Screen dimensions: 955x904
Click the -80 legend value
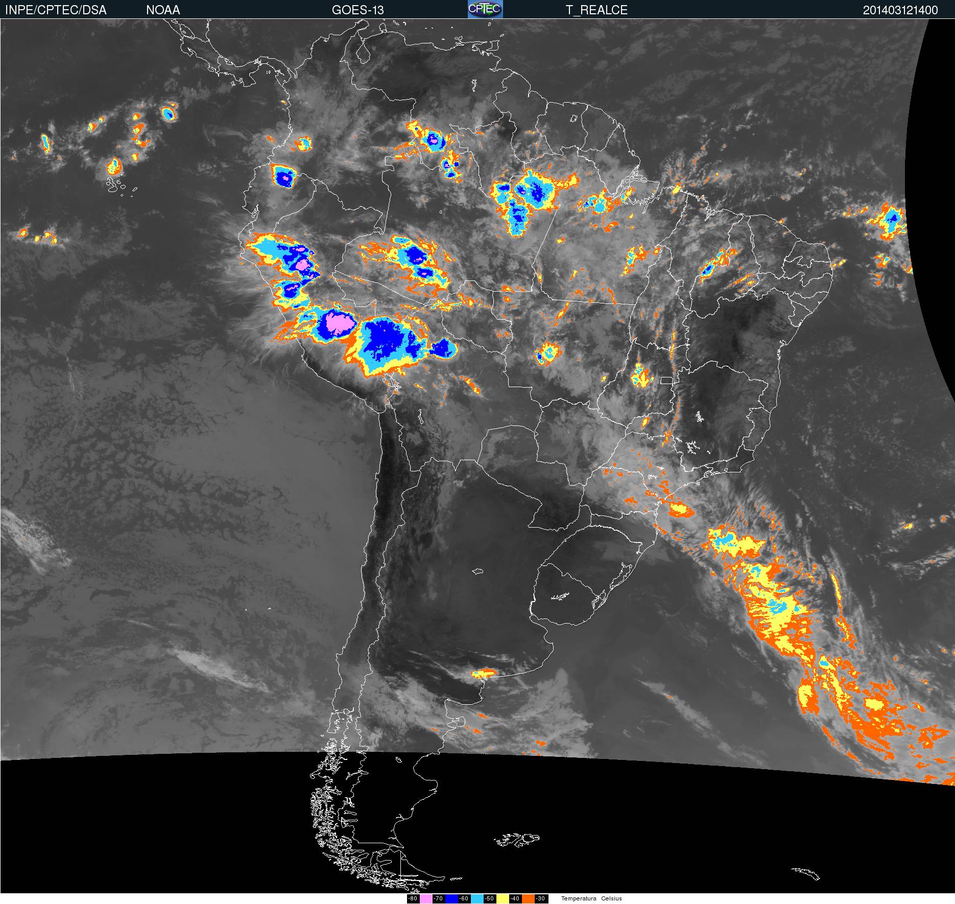click(x=413, y=898)
